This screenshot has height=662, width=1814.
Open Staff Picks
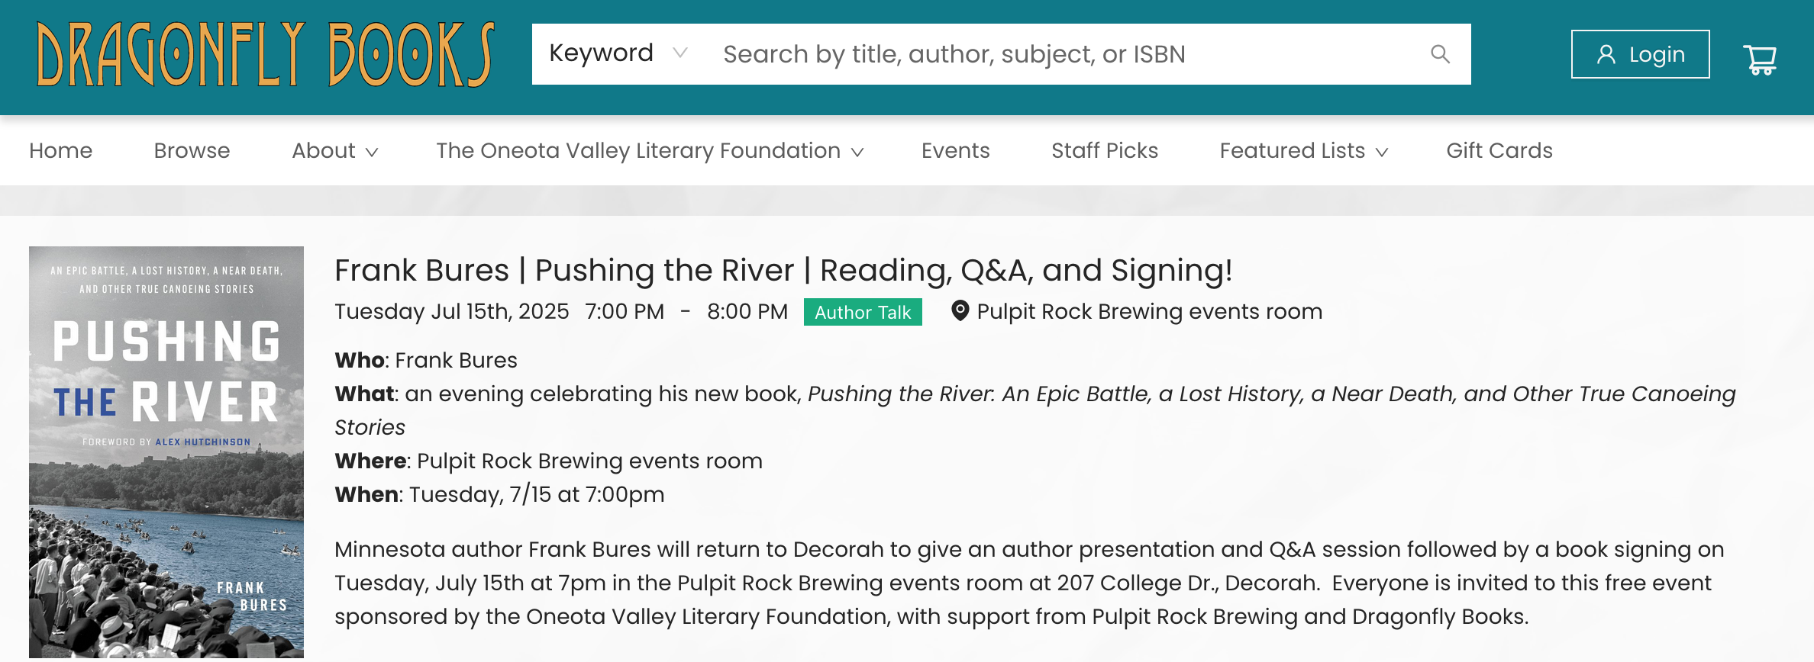(1104, 151)
